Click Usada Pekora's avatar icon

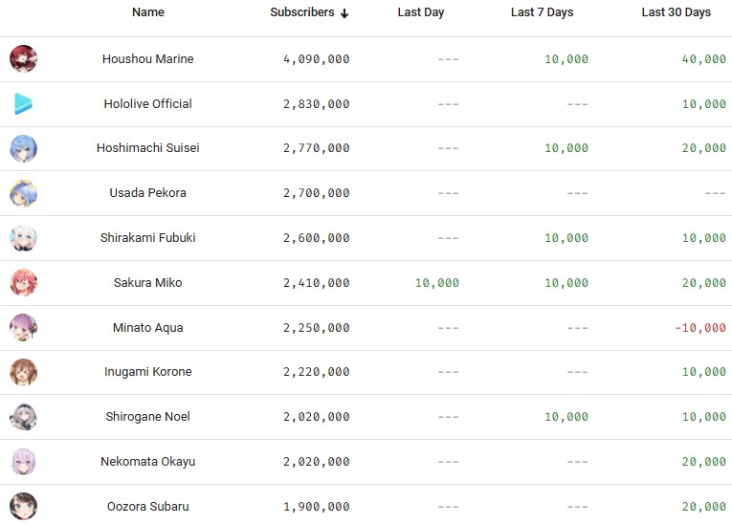(23, 193)
